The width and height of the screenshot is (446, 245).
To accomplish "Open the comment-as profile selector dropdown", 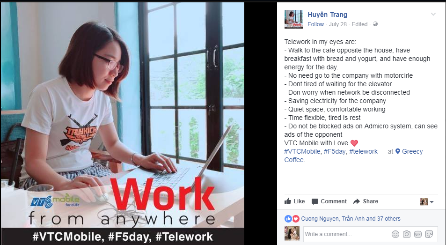I will (427, 202).
